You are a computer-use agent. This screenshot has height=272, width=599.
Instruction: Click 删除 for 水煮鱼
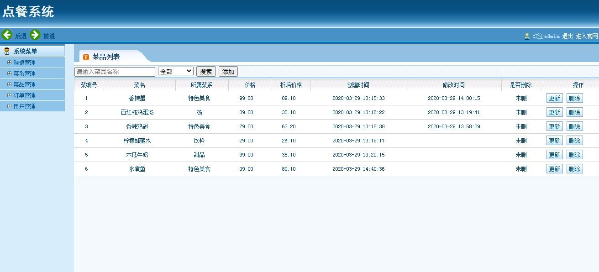point(575,169)
